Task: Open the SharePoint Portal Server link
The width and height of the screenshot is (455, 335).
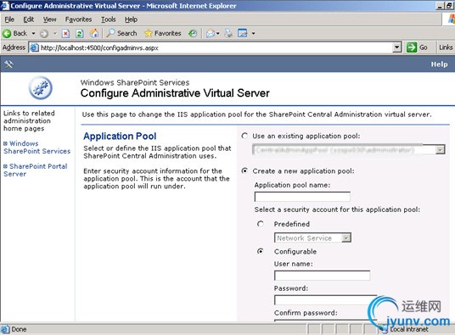Action: tap(35, 170)
